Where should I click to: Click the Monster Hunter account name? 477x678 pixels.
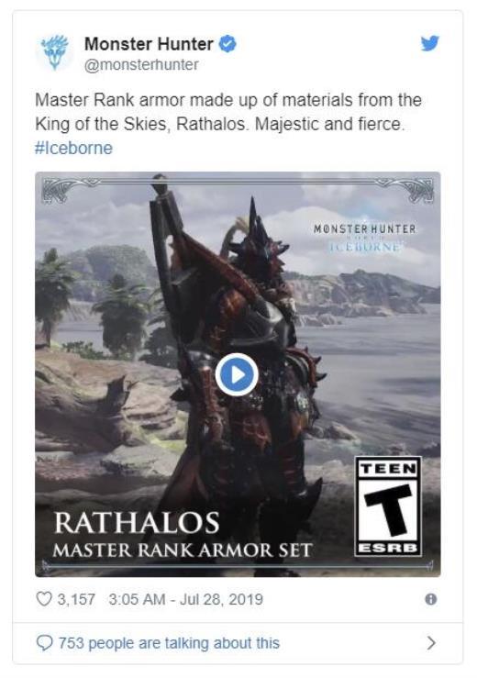(x=149, y=44)
